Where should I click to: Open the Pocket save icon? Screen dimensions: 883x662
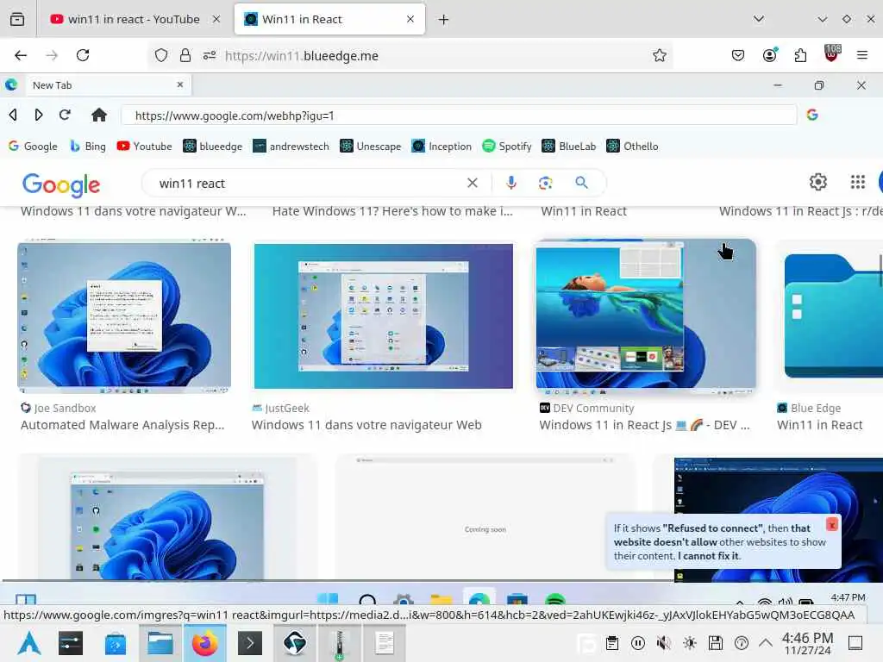pos(738,55)
